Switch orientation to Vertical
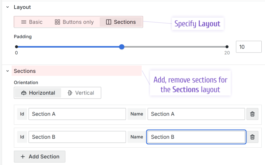 (x=81, y=93)
